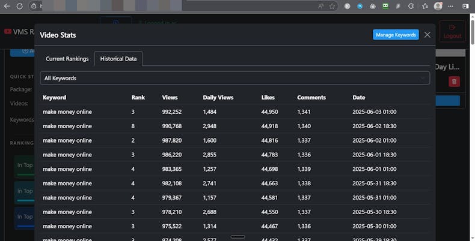Viewport: 475px width, 241px height.
Task: Click the read aloud icon in address bar
Action: (320, 6)
